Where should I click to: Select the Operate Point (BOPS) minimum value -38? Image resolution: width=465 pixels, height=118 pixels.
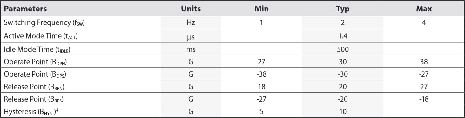coord(261,74)
